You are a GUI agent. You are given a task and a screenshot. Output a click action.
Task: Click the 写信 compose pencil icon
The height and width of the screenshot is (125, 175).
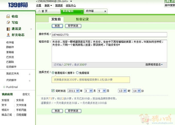tap(8, 22)
